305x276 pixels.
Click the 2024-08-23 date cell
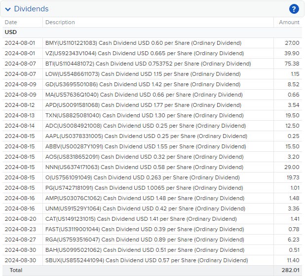click(20, 229)
